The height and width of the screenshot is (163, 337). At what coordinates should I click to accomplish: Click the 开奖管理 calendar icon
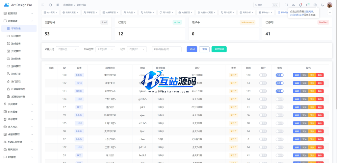[8, 51]
